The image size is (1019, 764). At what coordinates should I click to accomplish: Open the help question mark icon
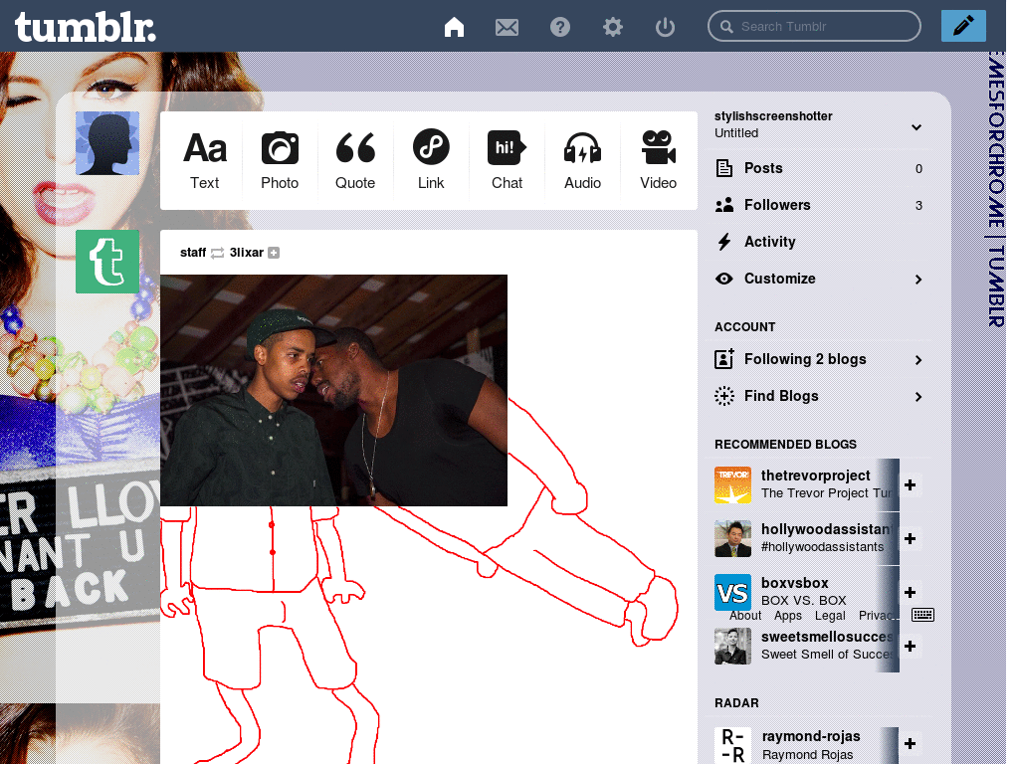(559, 27)
